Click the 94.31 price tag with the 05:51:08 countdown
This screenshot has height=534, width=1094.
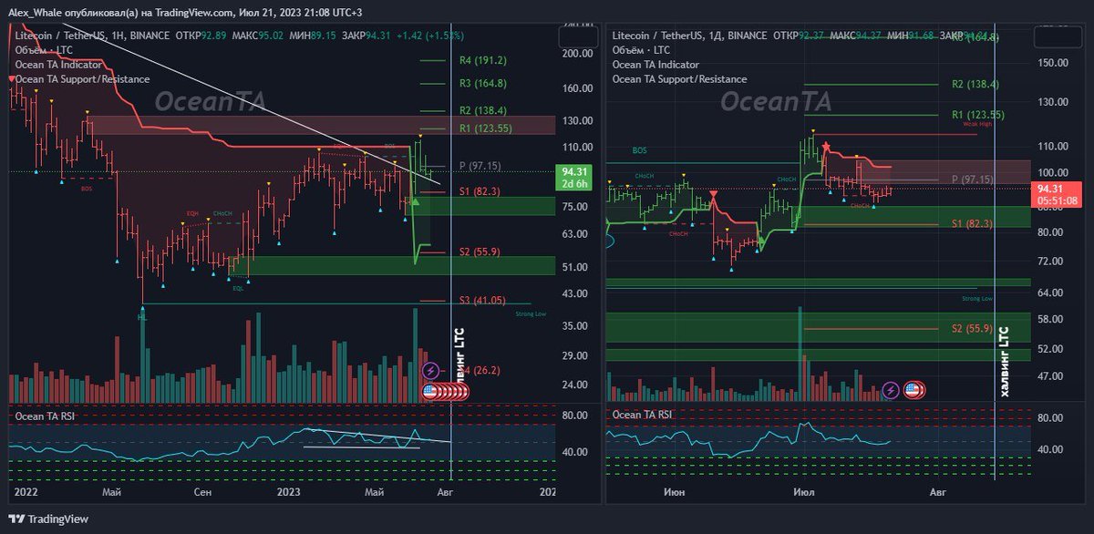1058,194
